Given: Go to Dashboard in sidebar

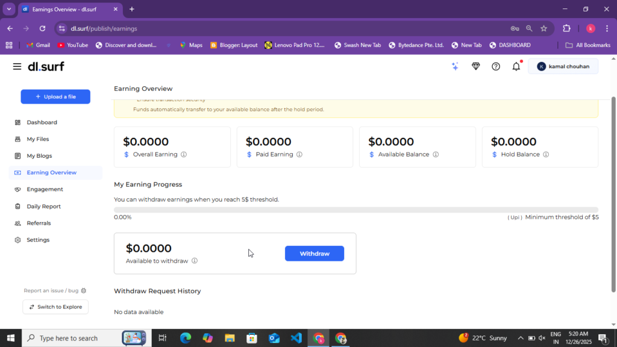Looking at the screenshot, I should (x=42, y=122).
